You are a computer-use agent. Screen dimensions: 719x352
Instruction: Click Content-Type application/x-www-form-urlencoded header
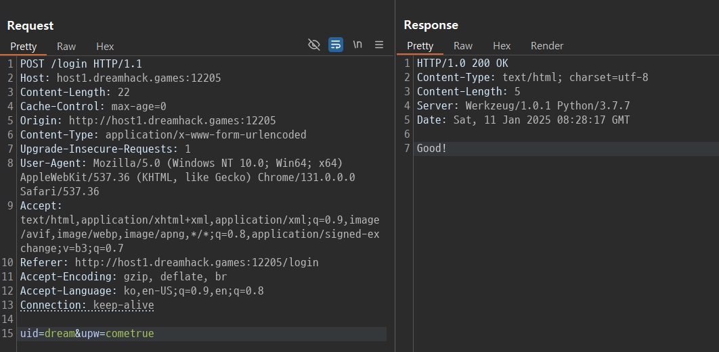point(163,134)
